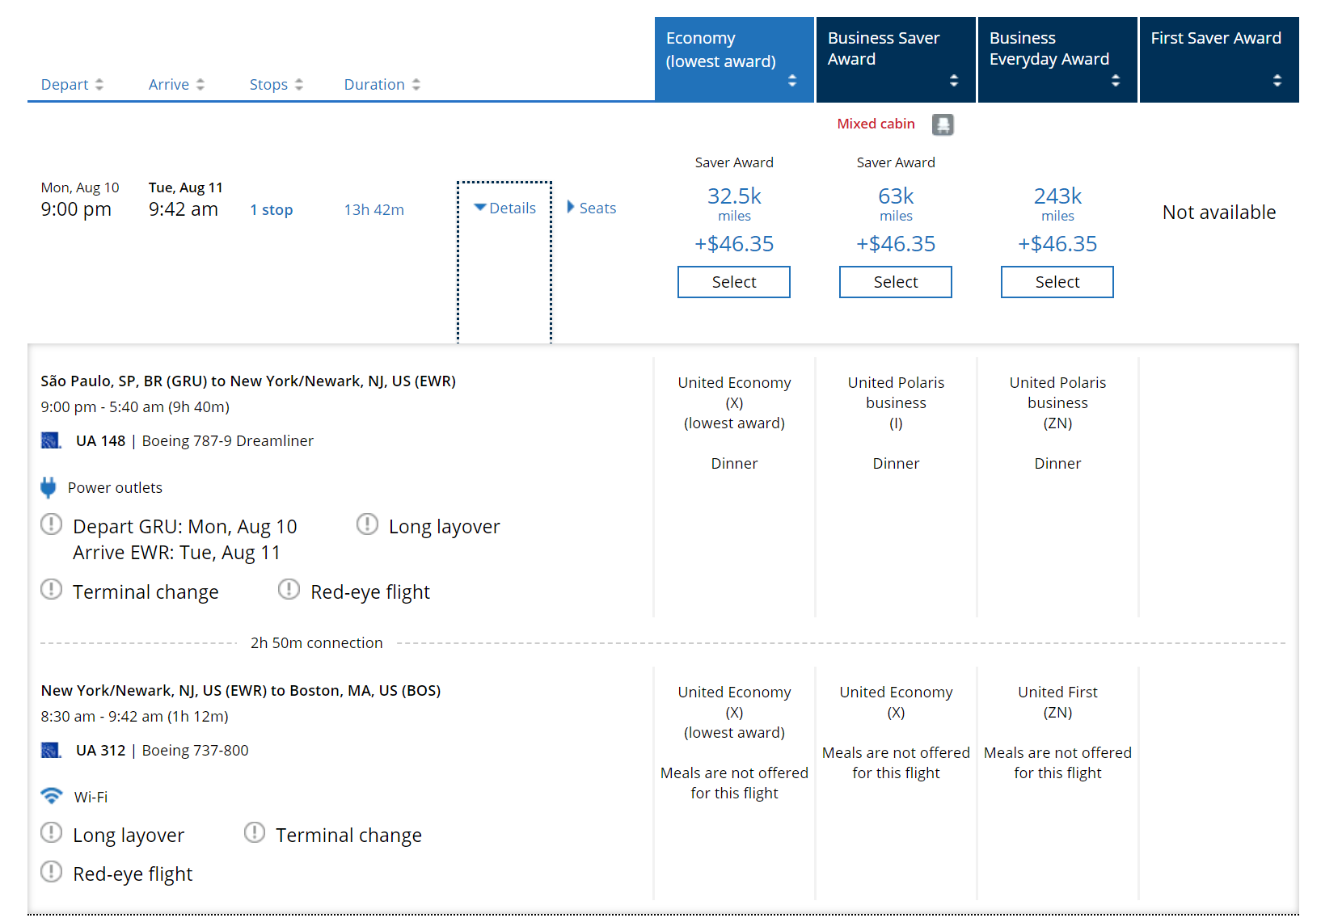The width and height of the screenshot is (1321, 922).
Task: Click the UA 148 flight number
Action: (100, 440)
